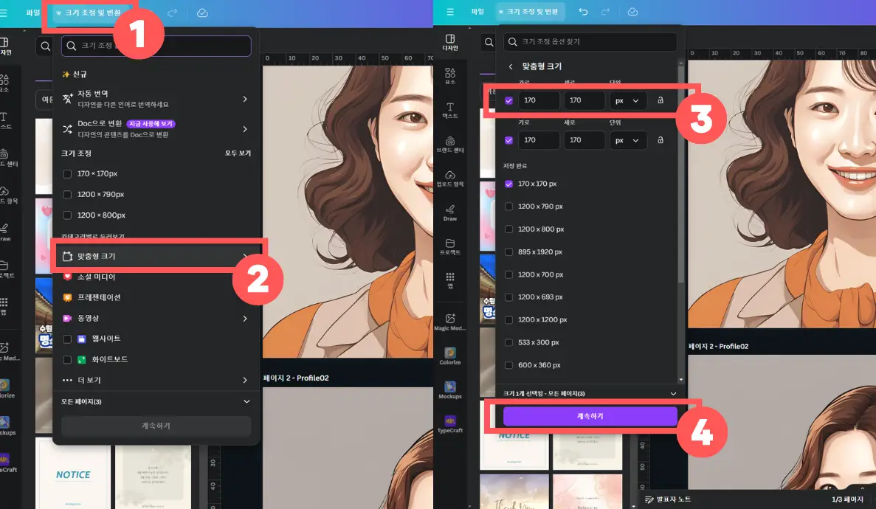This screenshot has height=509, width=876.
Task: Open Uploads (업로드 항목) in right sidebar
Action: point(449,179)
